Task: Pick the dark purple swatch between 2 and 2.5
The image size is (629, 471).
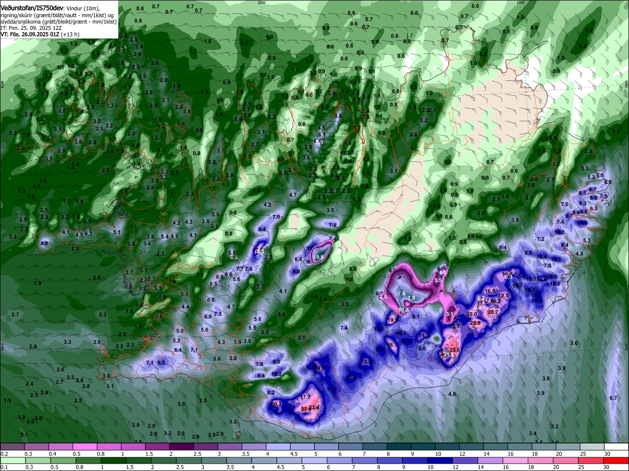Action: [x=181, y=447]
